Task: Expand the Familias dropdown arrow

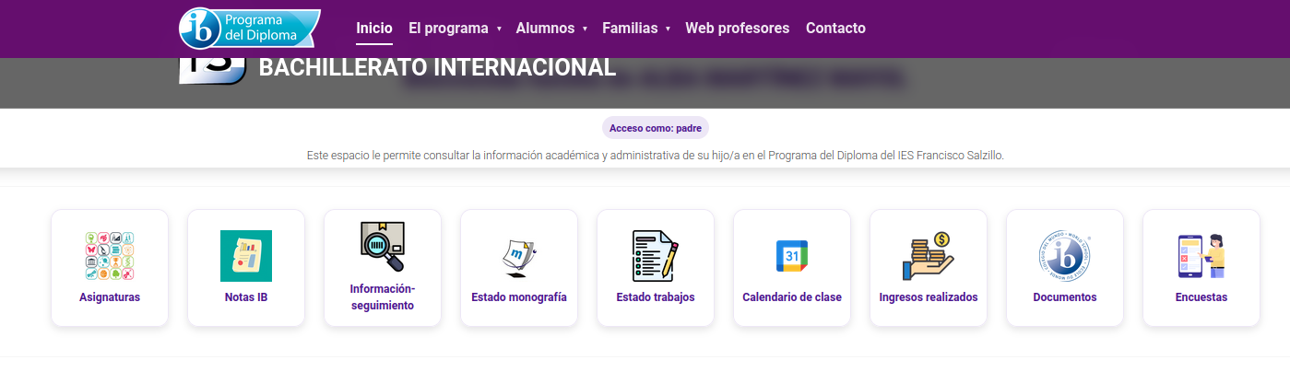Action: [x=668, y=29]
